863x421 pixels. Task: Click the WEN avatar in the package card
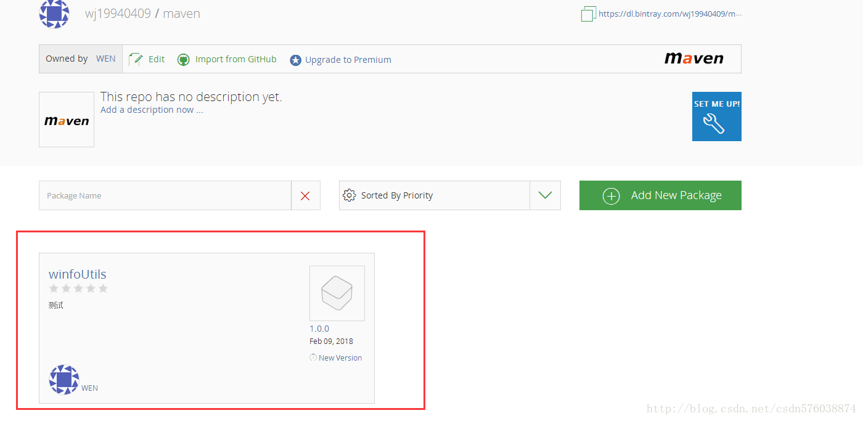(x=64, y=380)
